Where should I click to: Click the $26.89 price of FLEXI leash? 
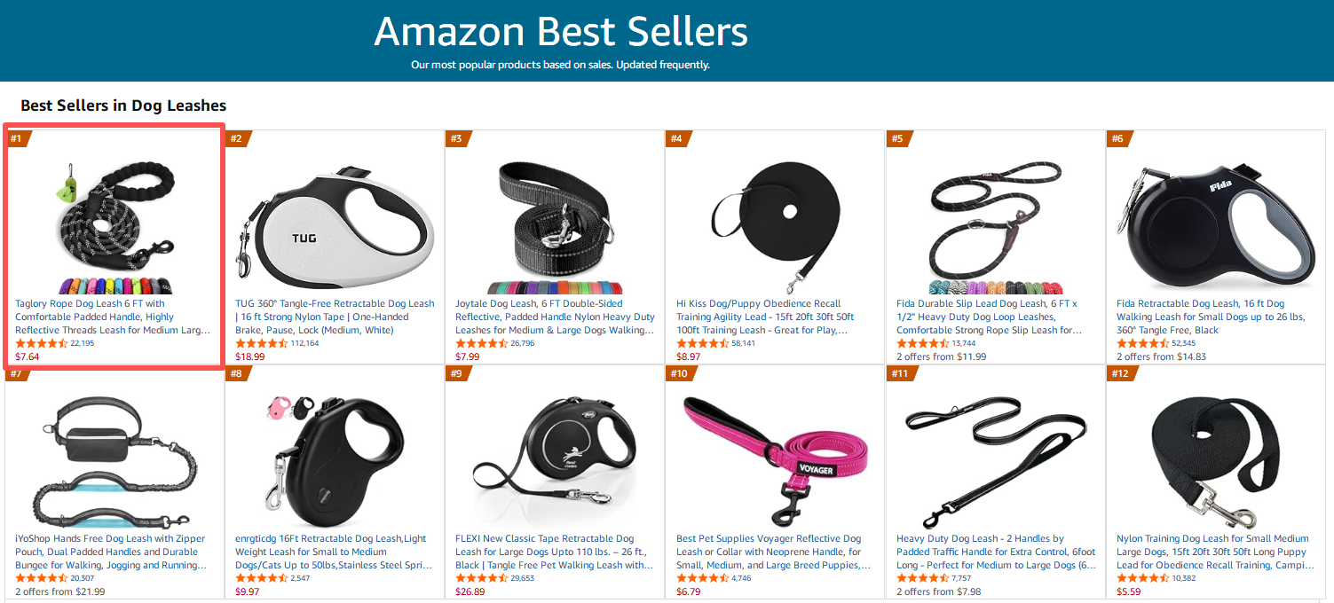(470, 591)
